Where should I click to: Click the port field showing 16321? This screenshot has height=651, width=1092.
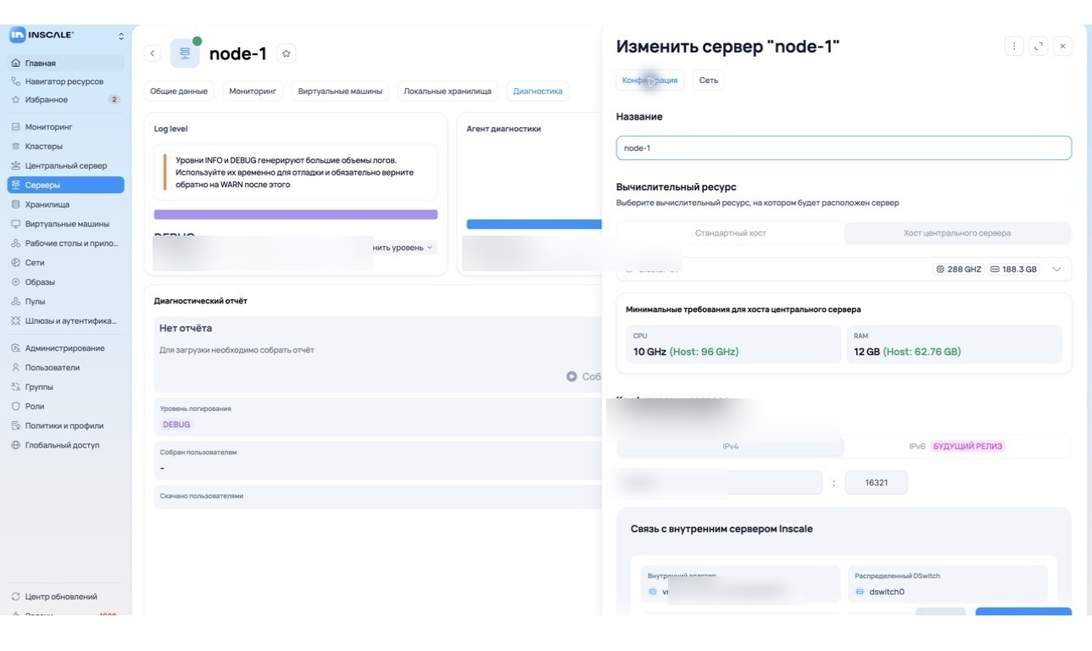click(x=877, y=482)
